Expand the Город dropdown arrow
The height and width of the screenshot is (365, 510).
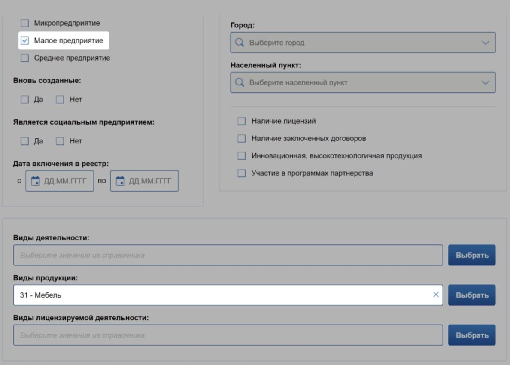(485, 43)
